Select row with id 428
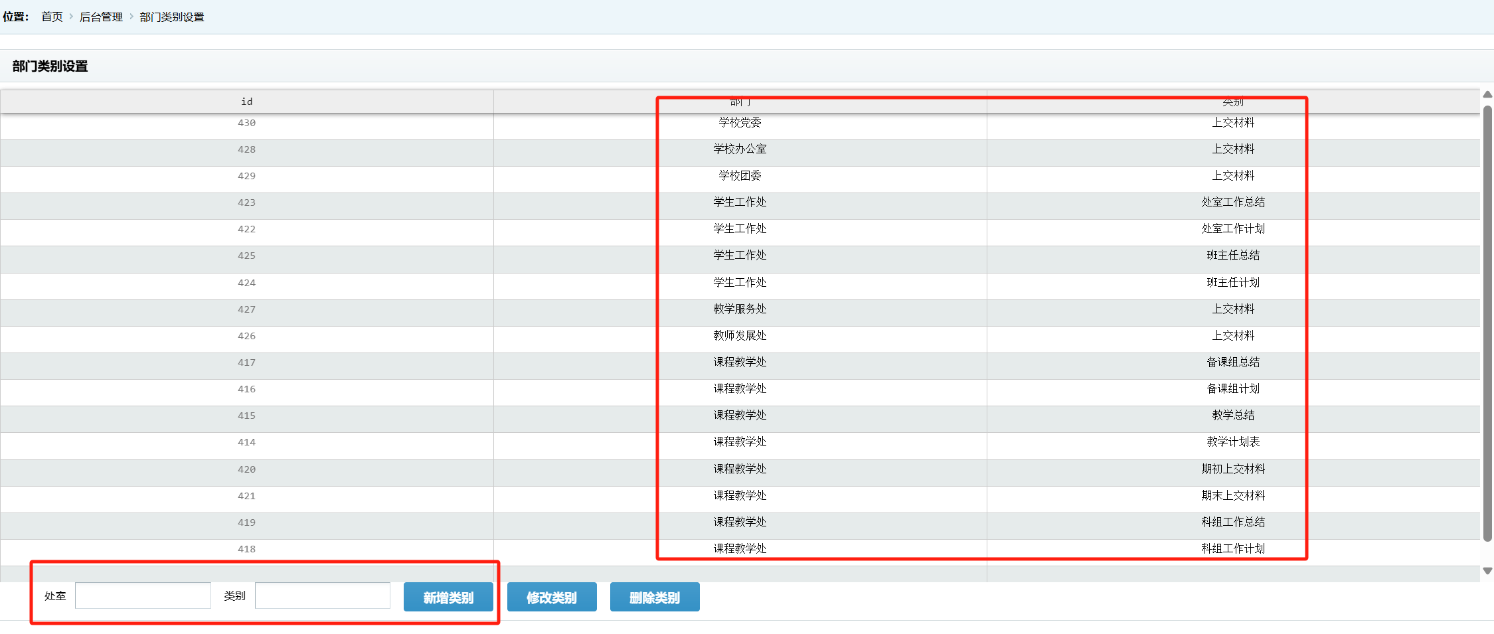The height and width of the screenshot is (634, 1494). (x=740, y=153)
